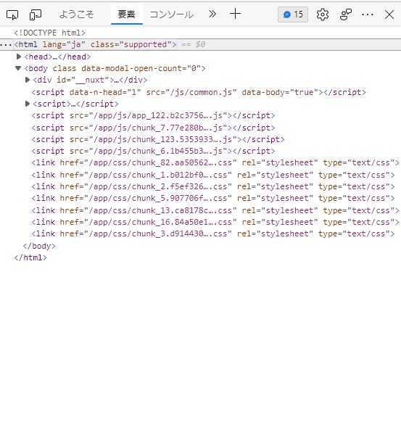Toggle device emulation mode icon
The image size is (401, 443).
[36, 15]
